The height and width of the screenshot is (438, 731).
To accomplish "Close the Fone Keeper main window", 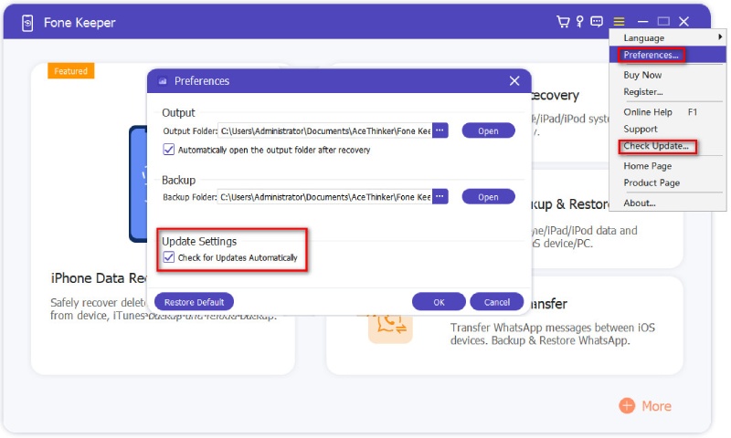I will click(683, 21).
